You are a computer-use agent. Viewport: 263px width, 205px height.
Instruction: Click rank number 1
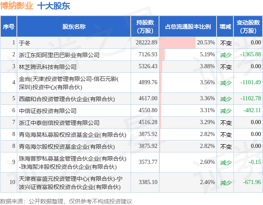coord(14,43)
